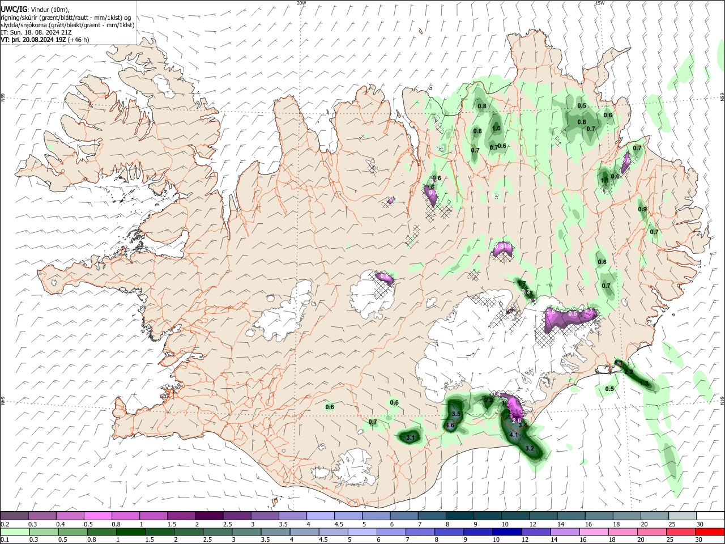Click the 'UWC/IG' title text

(13, 8)
